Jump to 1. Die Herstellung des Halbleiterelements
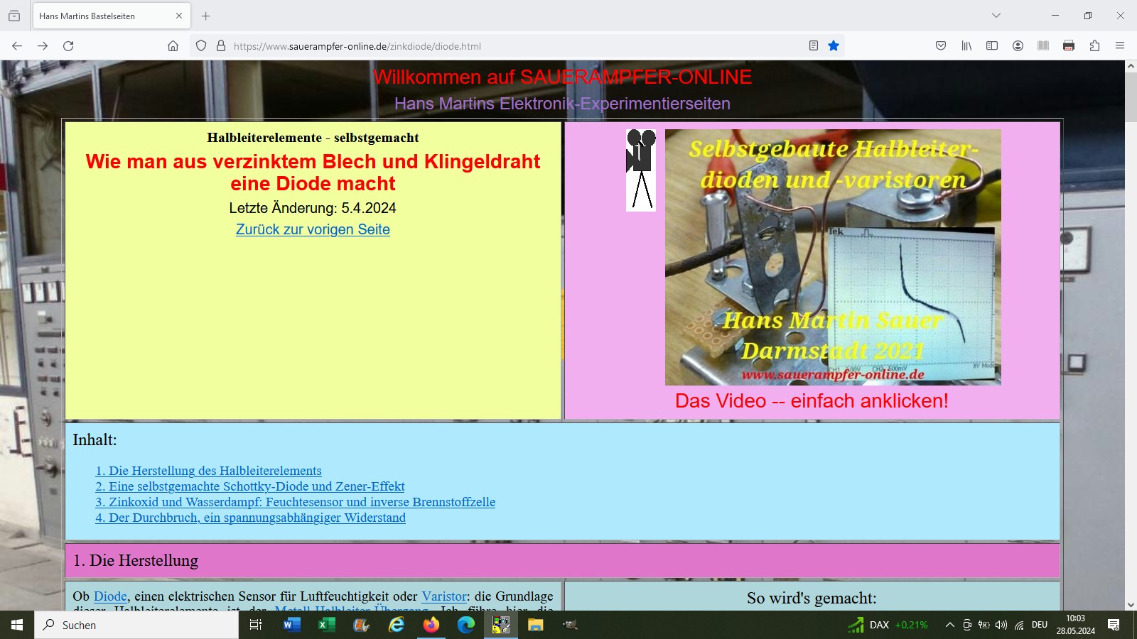 (208, 471)
